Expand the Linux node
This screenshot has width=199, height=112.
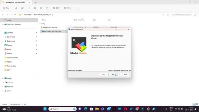pyautogui.click(x=2, y=91)
